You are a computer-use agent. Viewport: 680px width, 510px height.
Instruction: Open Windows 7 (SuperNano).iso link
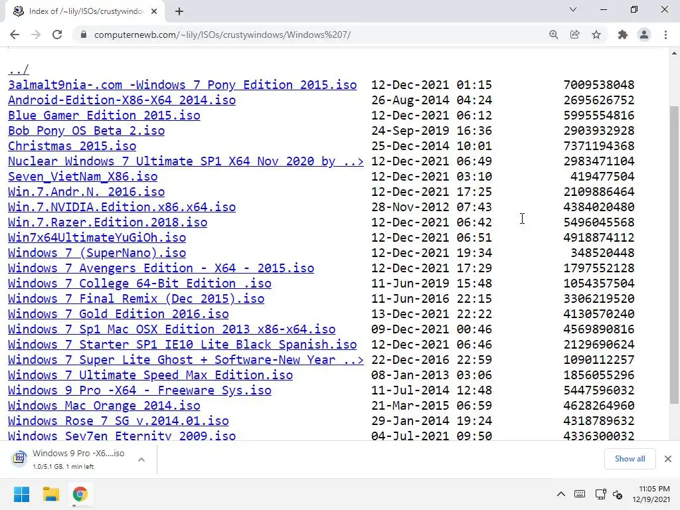97,252
